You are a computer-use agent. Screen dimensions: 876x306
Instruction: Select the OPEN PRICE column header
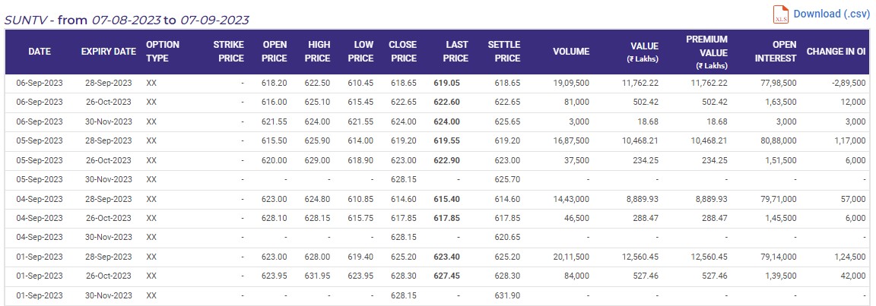pos(274,52)
